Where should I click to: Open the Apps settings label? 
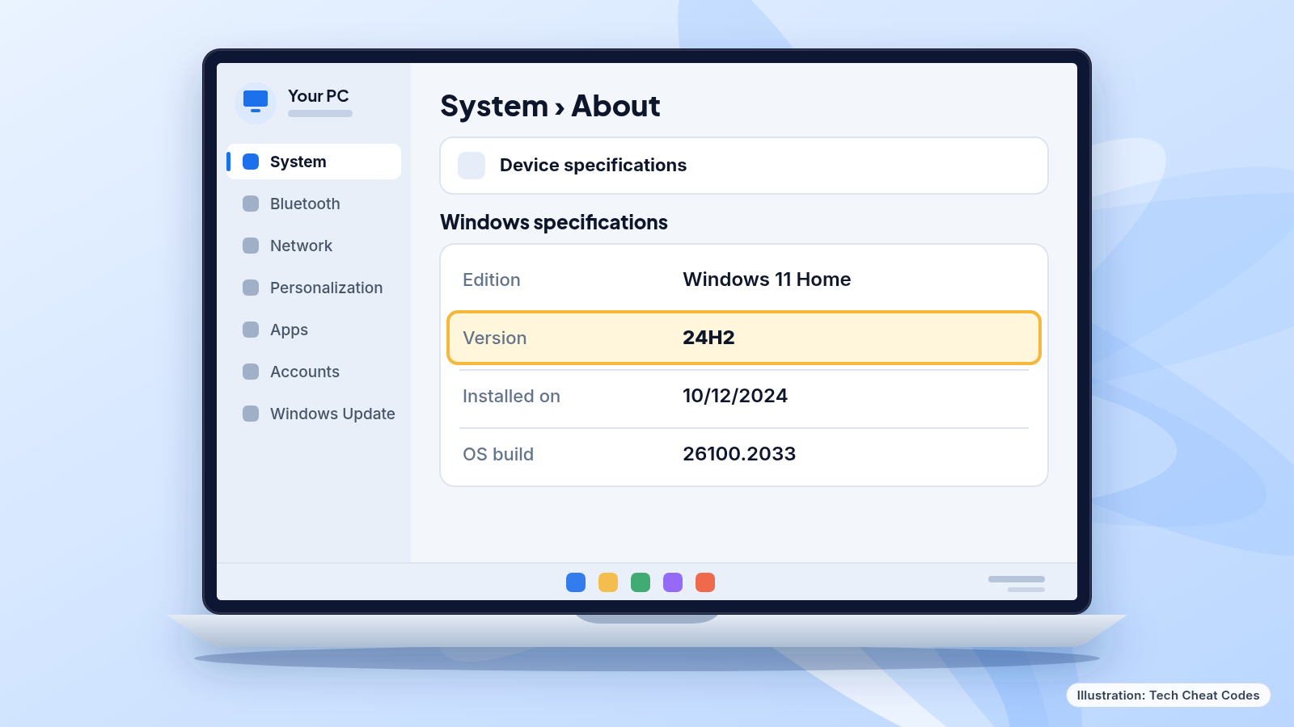point(289,330)
